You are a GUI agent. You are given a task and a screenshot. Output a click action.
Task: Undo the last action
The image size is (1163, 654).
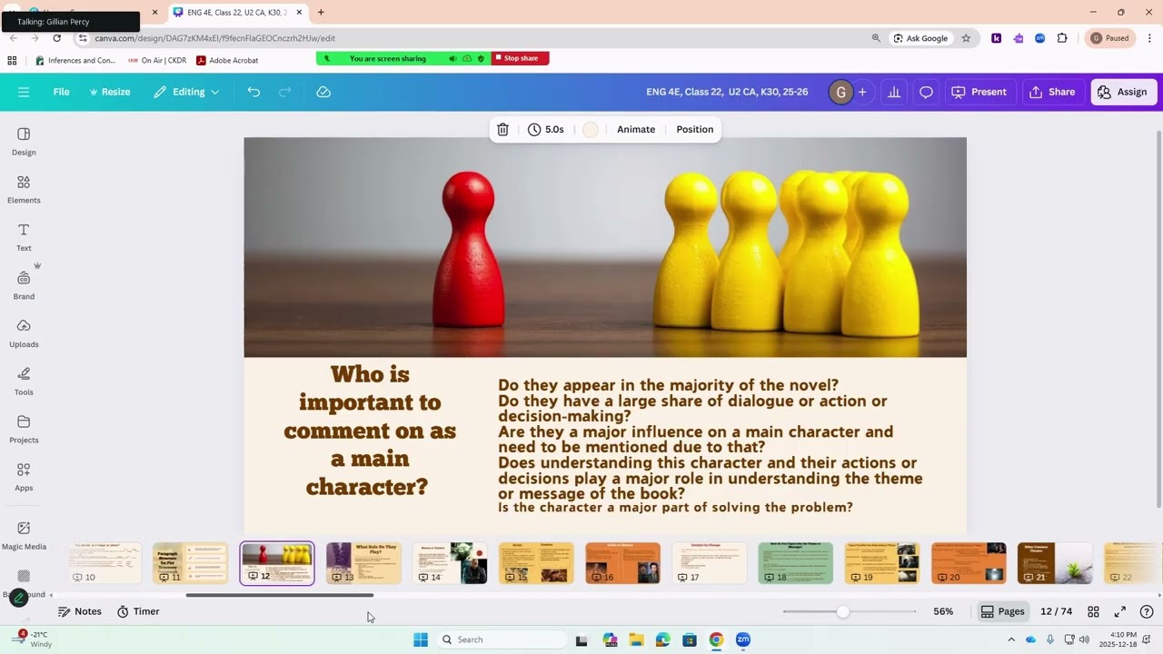253,92
